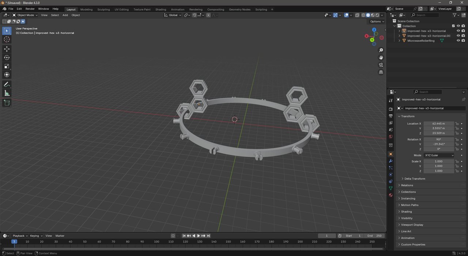Toggle viewport overlays button
This screenshot has width=468, height=256.
tap(346, 15)
